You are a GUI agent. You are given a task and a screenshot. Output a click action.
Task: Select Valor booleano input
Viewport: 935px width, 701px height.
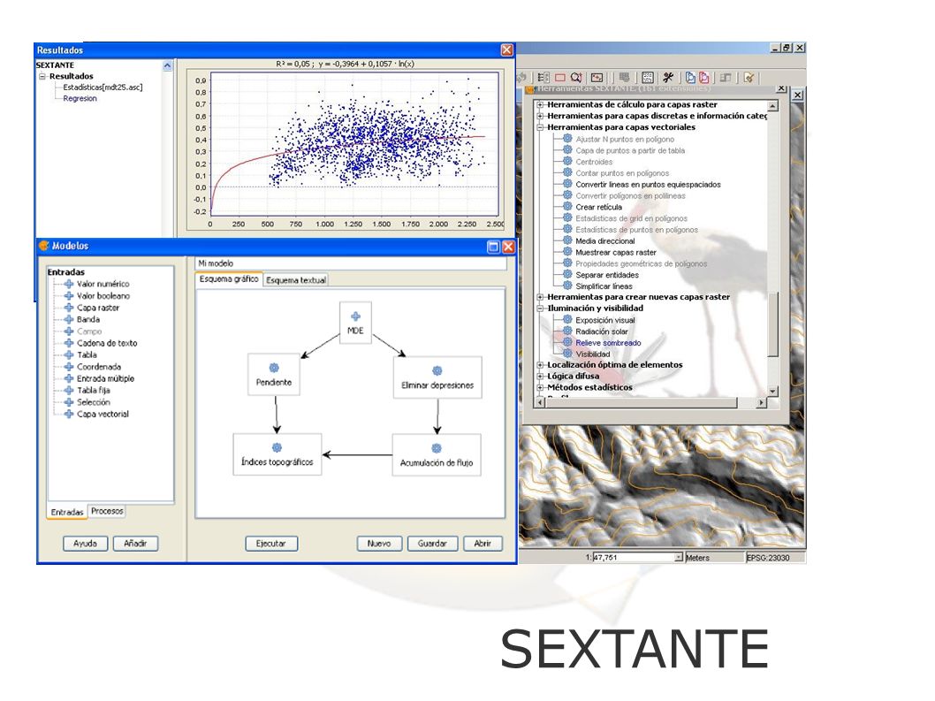(103, 296)
